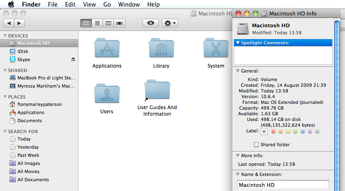The height and width of the screenshot is (191, 345).
Task: Eject the Skype disk image
Action: click(x=73, y=59)
